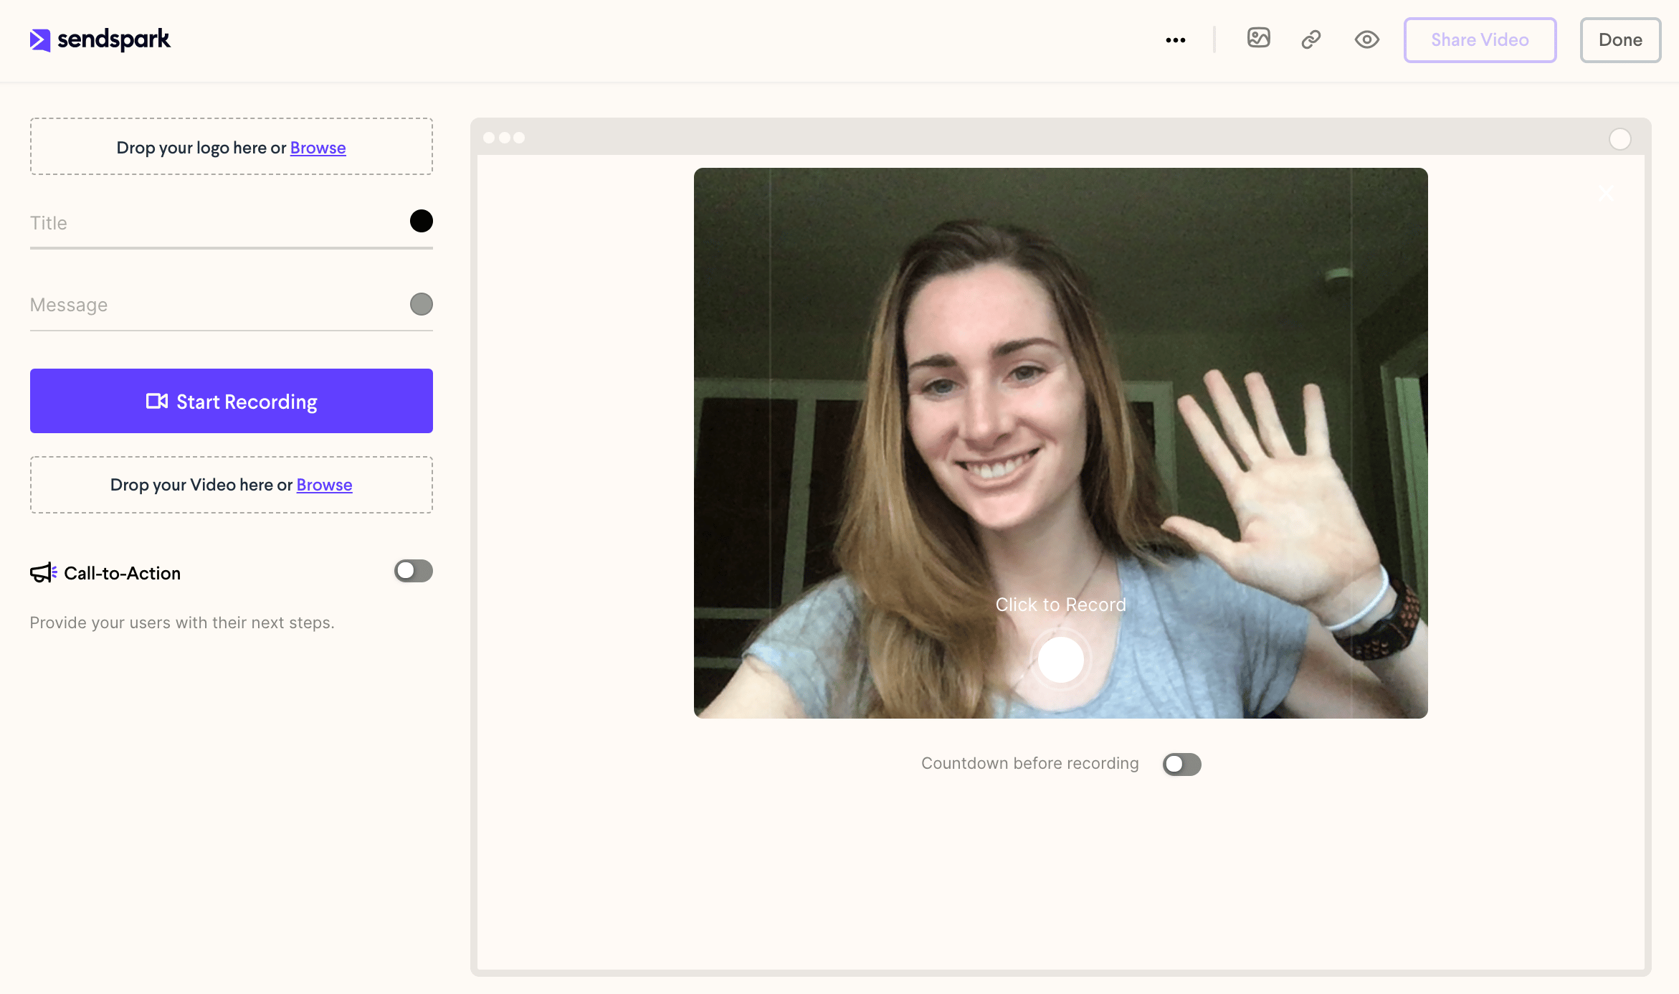The height and width of the screenshot is (994, 1679).
Task: Go to Sendspark home via logo
Action: [x=100, y=39]
